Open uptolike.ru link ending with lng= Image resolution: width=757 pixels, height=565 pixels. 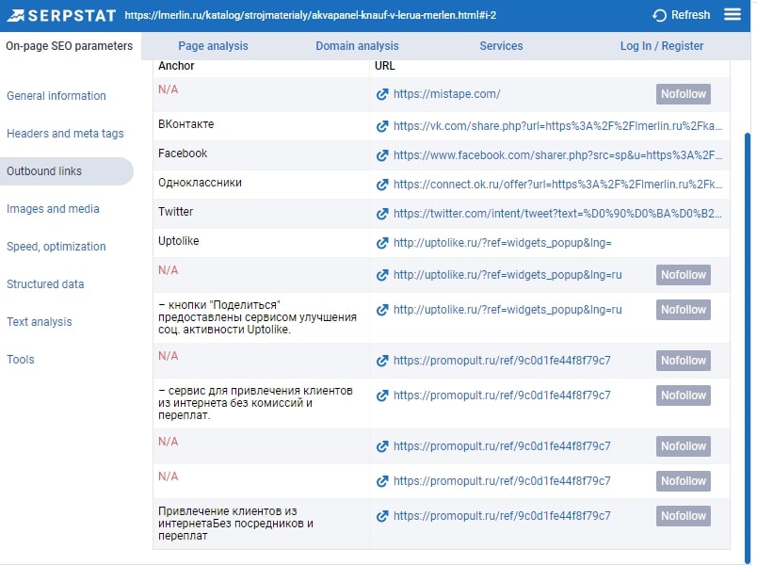tap(503, 243)
